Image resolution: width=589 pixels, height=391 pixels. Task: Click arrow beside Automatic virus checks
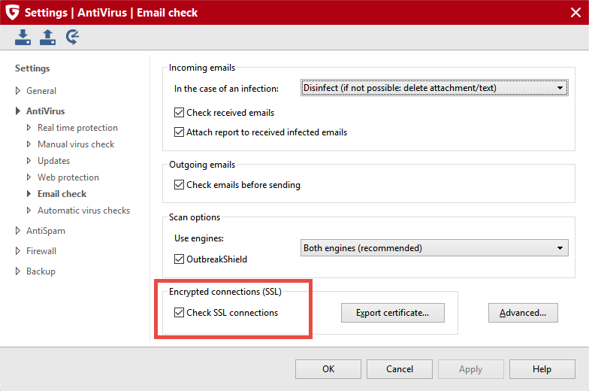(29, 211)
